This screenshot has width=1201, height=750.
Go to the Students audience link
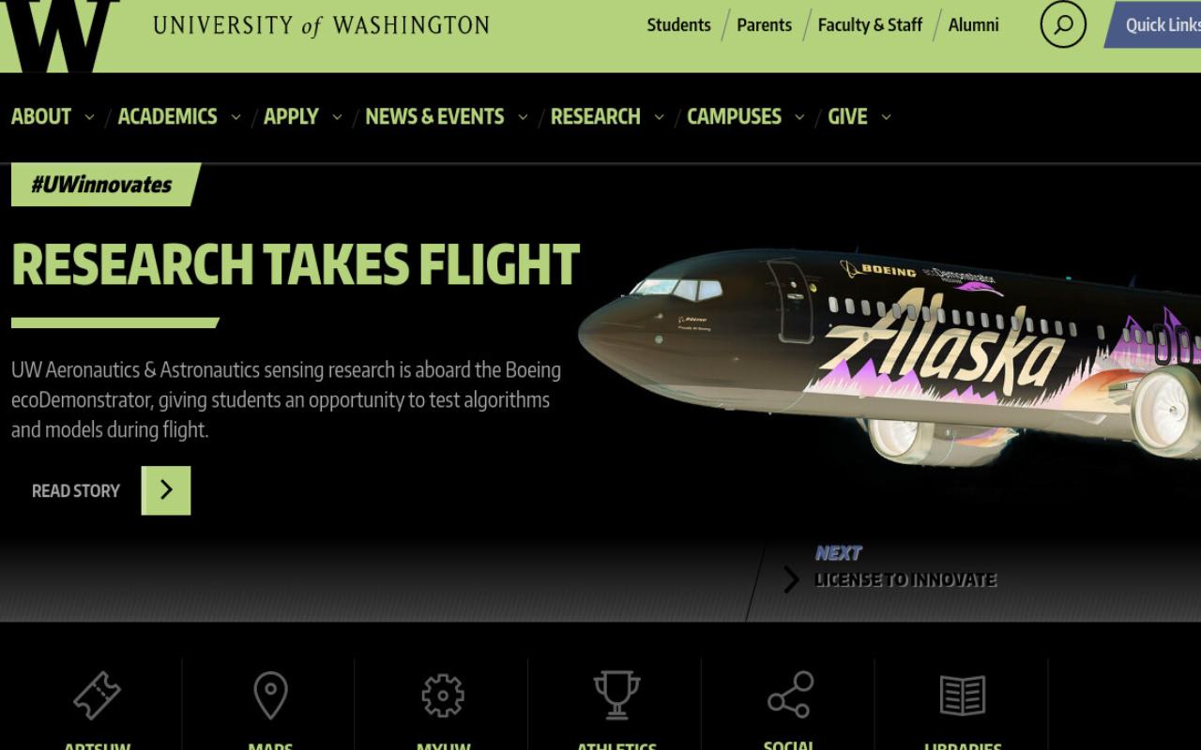coord(678,25)
